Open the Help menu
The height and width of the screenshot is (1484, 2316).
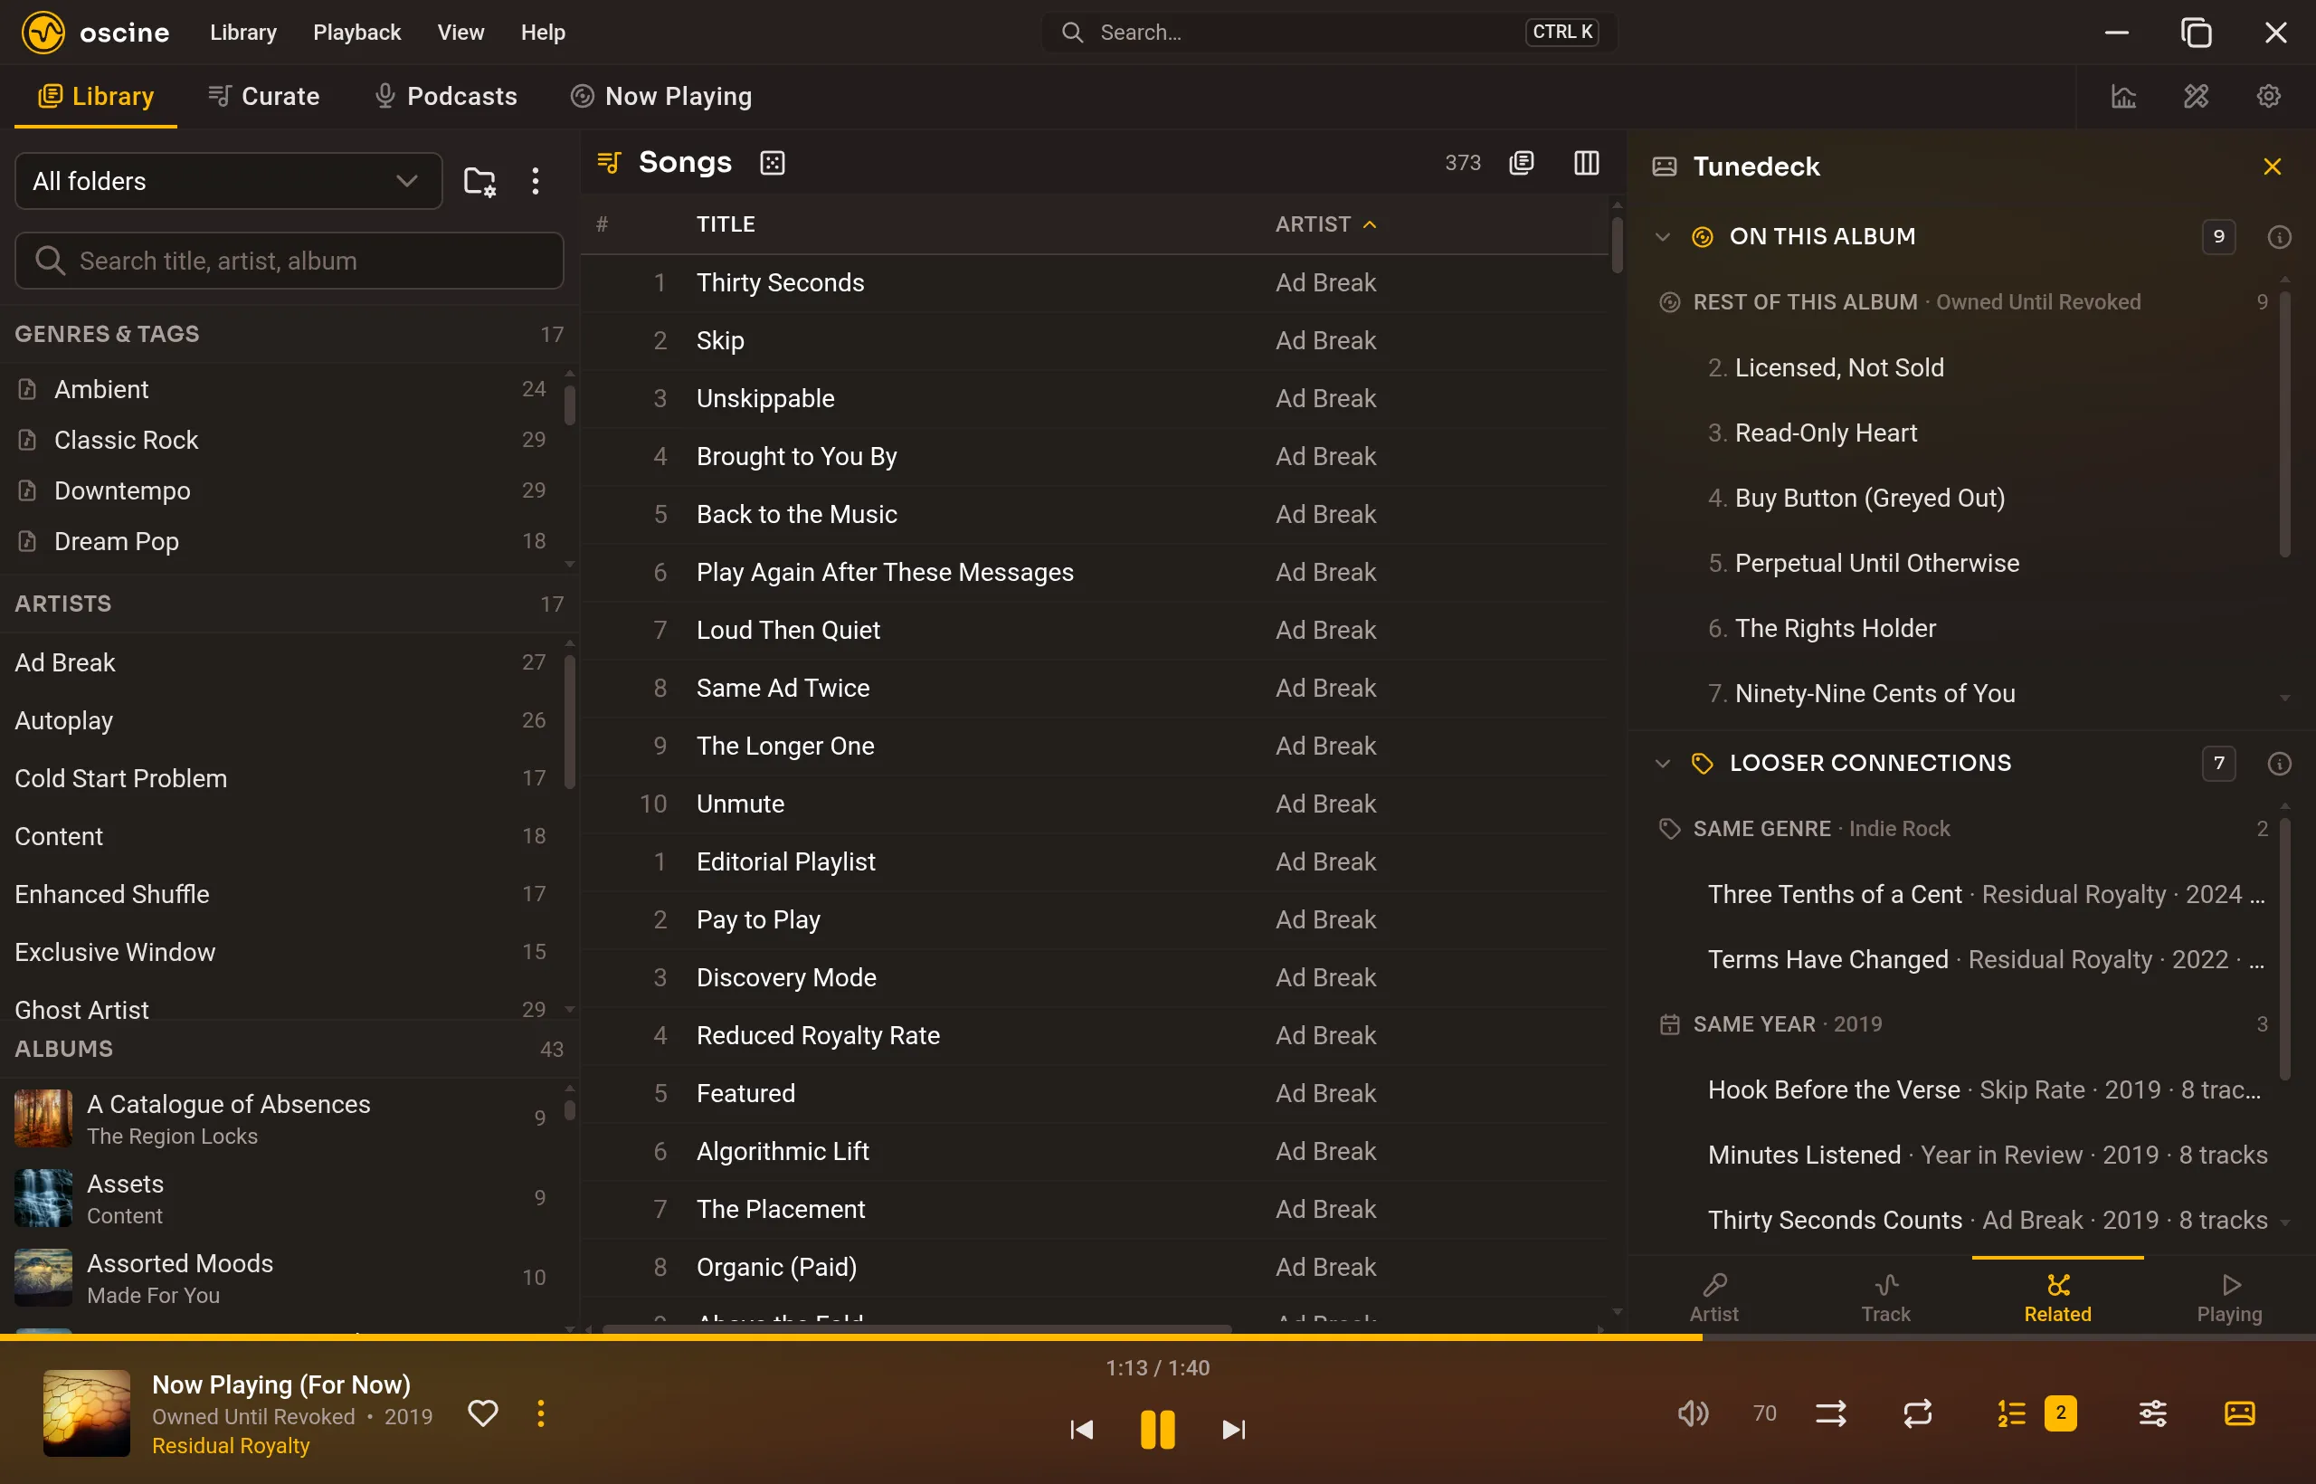543,33
